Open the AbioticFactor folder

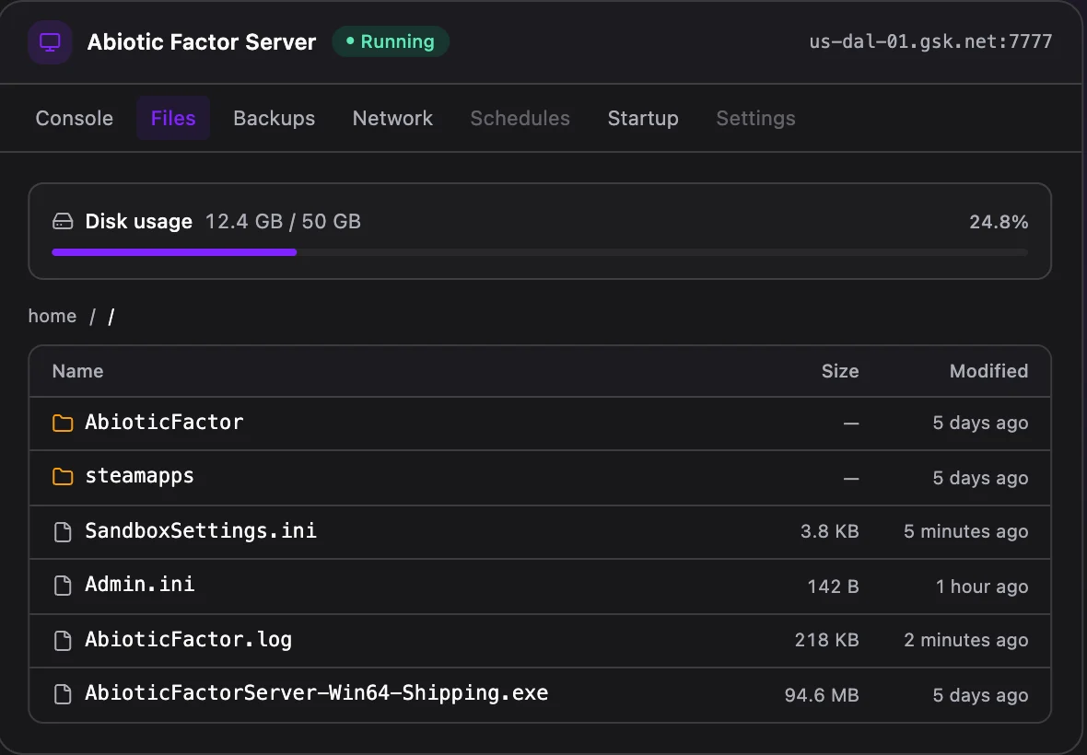tap(164, 422)
